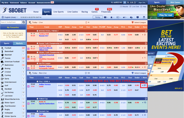Click the Basketball sport icon
The image size is (184, 118).
tap(2, 51)
